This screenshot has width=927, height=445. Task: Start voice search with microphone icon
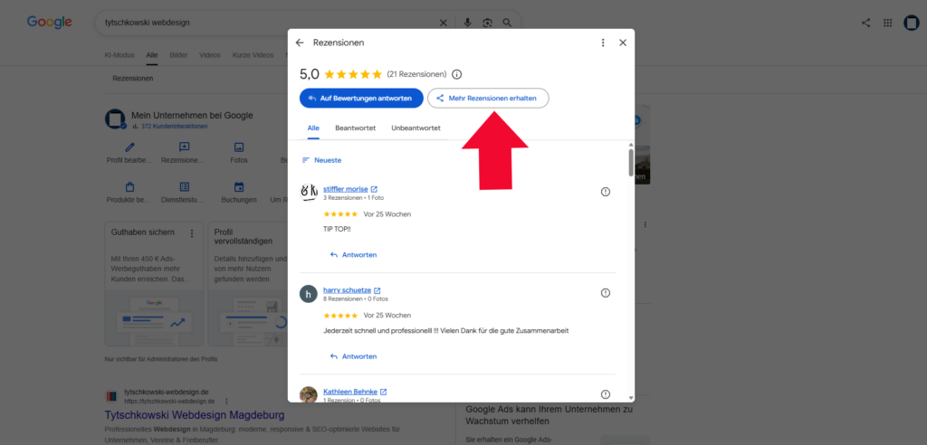468,23
